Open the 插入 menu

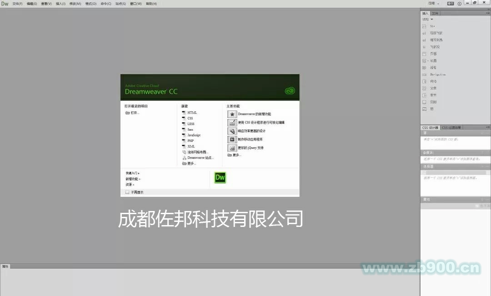[x=60, y=4]
